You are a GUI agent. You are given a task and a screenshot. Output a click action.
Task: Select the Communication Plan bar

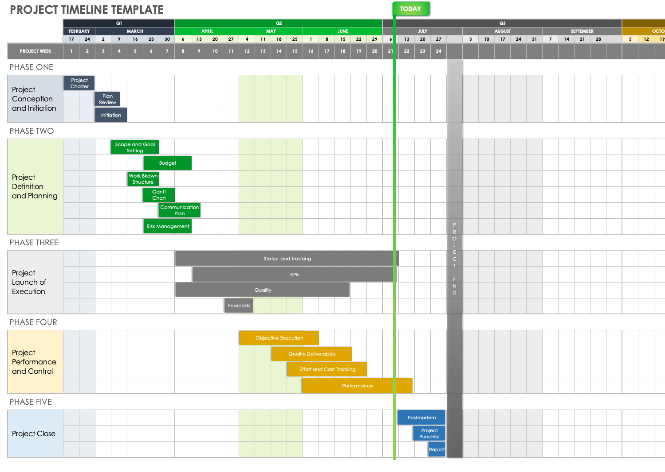tap(180, 210)
